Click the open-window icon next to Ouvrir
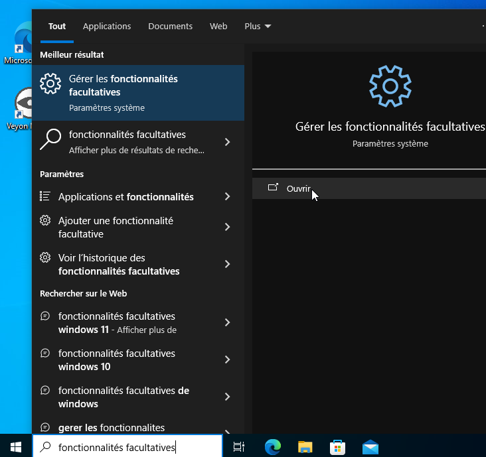The width and height of the screenshot is (486, 457). (x=273, y=187)
